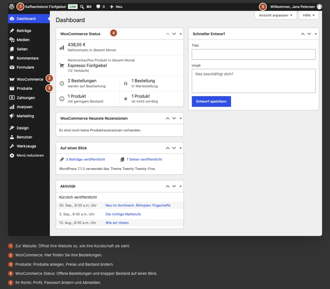Move Schneller Entwurf widget up
The height and width of the screenshot is (289, 330).
303,34
